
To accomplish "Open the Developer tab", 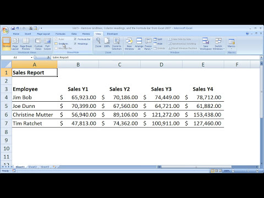I will coord(112,34).
